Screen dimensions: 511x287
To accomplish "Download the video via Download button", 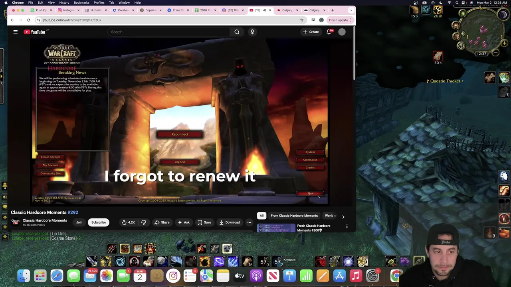I will (x=230, y=222).
